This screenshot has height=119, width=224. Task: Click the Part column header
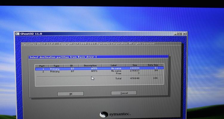(42, 66)
